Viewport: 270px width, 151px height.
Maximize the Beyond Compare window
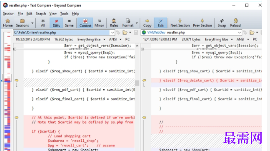pos(247,5)
